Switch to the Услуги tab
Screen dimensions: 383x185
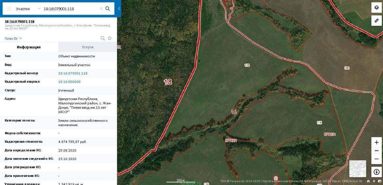(x=88, y=47)
